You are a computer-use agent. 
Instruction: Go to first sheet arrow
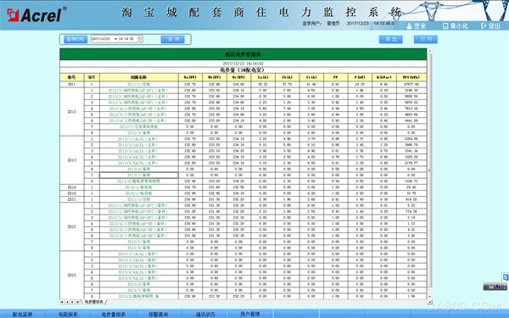click(x=62, y=302)
